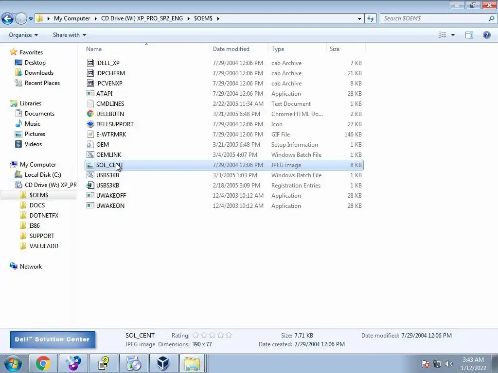Open help with the question mark icon
Image resolution: width=498 pixels, height=373 pixels.
point(486,35)
